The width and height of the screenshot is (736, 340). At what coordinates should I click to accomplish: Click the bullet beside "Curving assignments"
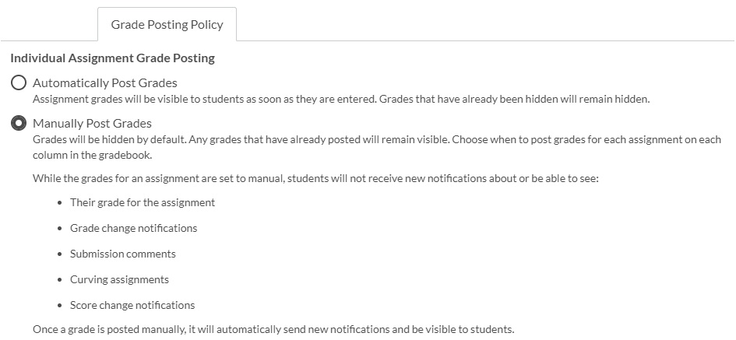tap(60, 280)
